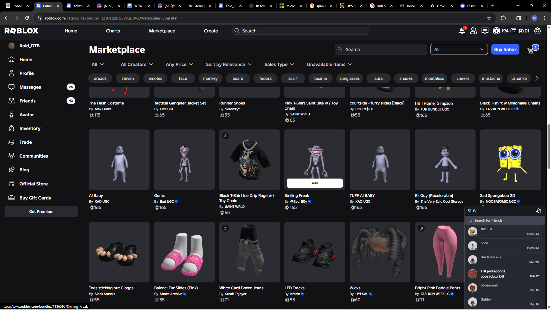
Task: Click the Home icon in sidebar
Action: (11, 59)
